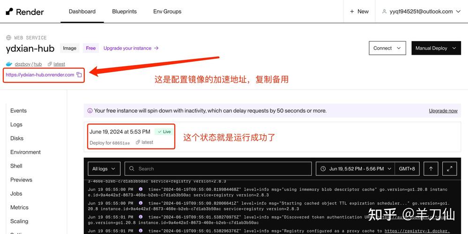The height and width of the screenshot is (234, 468).
Task: Open Disks in the sidebar
Action: point(17,139)
